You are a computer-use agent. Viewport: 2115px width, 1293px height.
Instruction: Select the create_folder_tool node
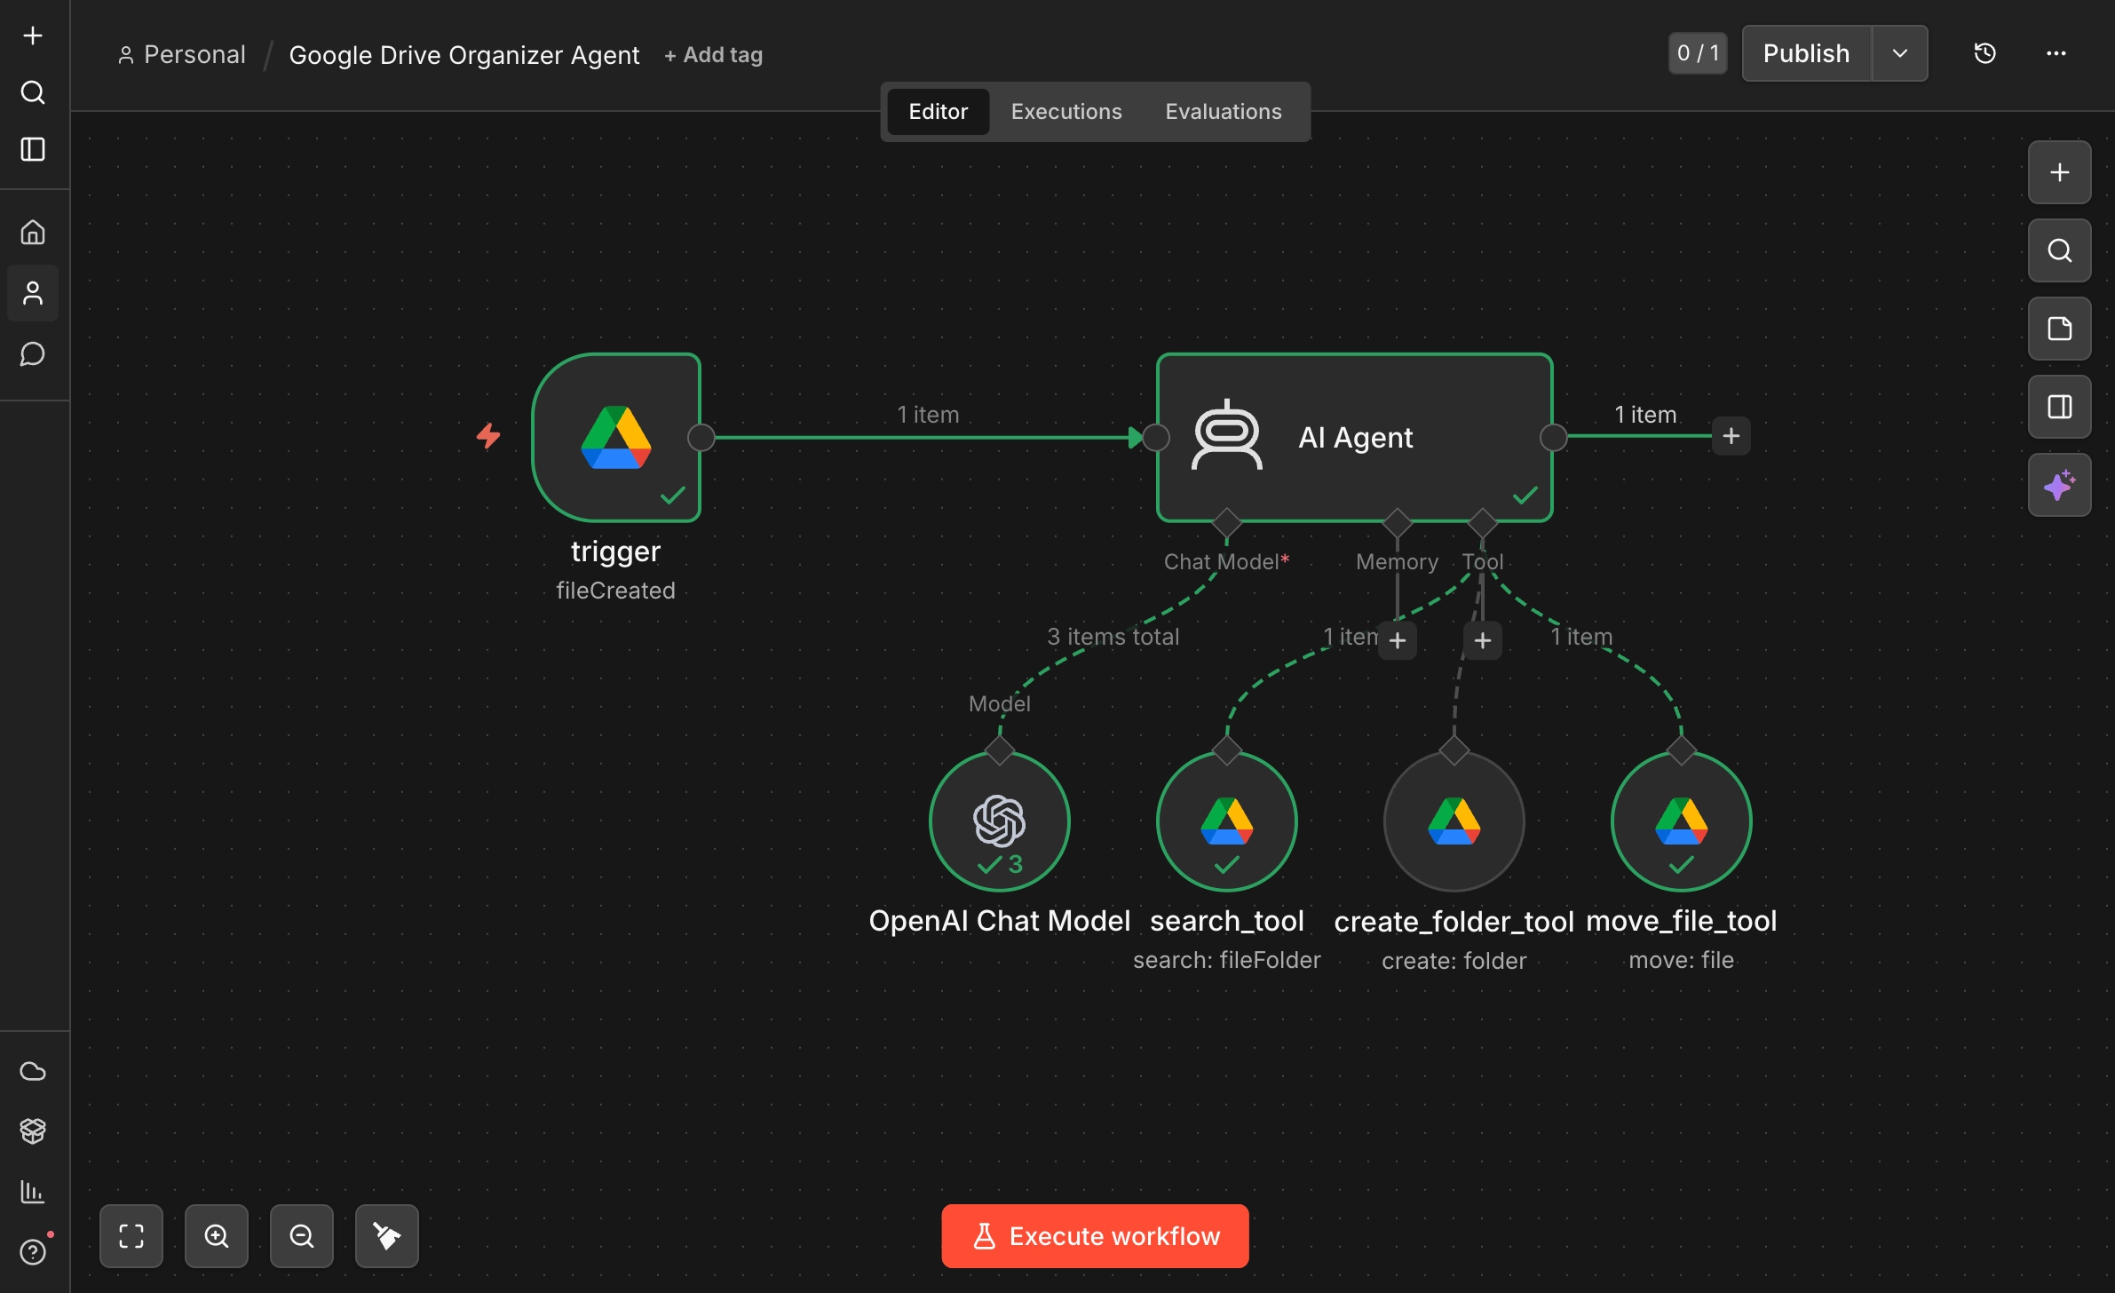(x=1454, y=821)
